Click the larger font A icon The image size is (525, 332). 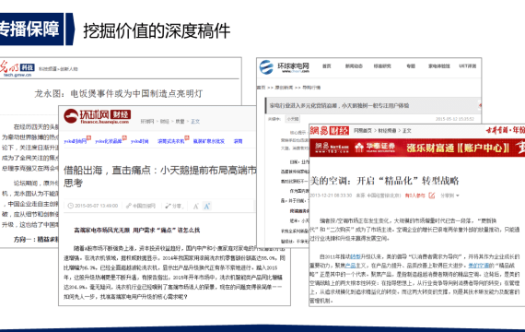[207, 207]
